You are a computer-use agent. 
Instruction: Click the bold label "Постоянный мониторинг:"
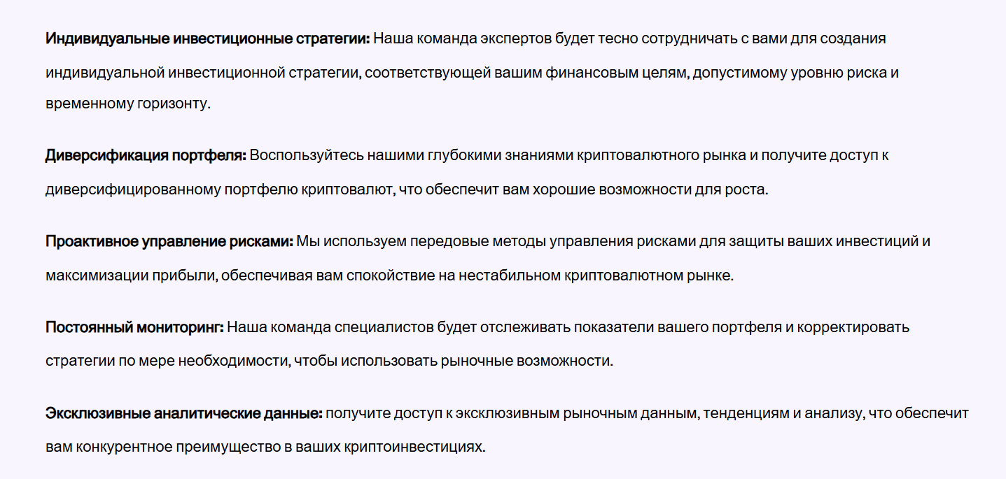tap(134, 327)
